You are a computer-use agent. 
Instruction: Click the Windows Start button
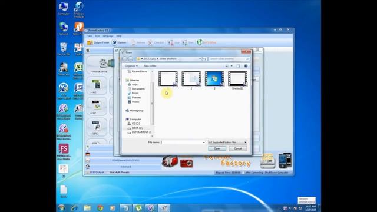click(61, 208)
